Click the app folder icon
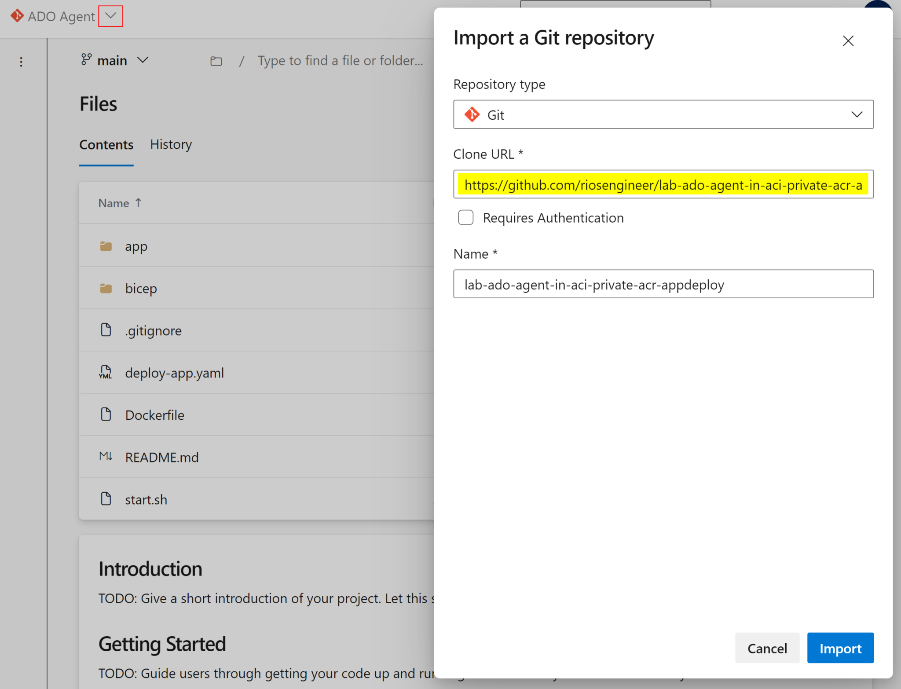This screenshot has width=901, height=689. 106,246
